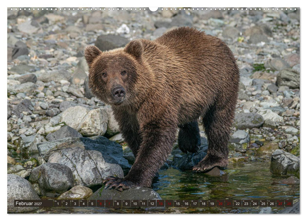307x221 pixels.
Task: Select day 16 (Di) in calendar strip
Action: coord(186,203)
